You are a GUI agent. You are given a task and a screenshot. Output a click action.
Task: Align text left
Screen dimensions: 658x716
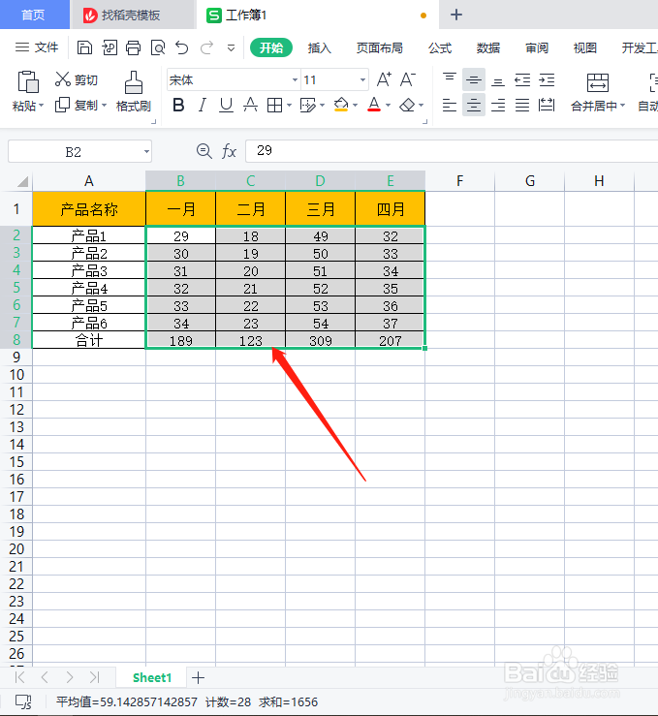tap(450, 106)
